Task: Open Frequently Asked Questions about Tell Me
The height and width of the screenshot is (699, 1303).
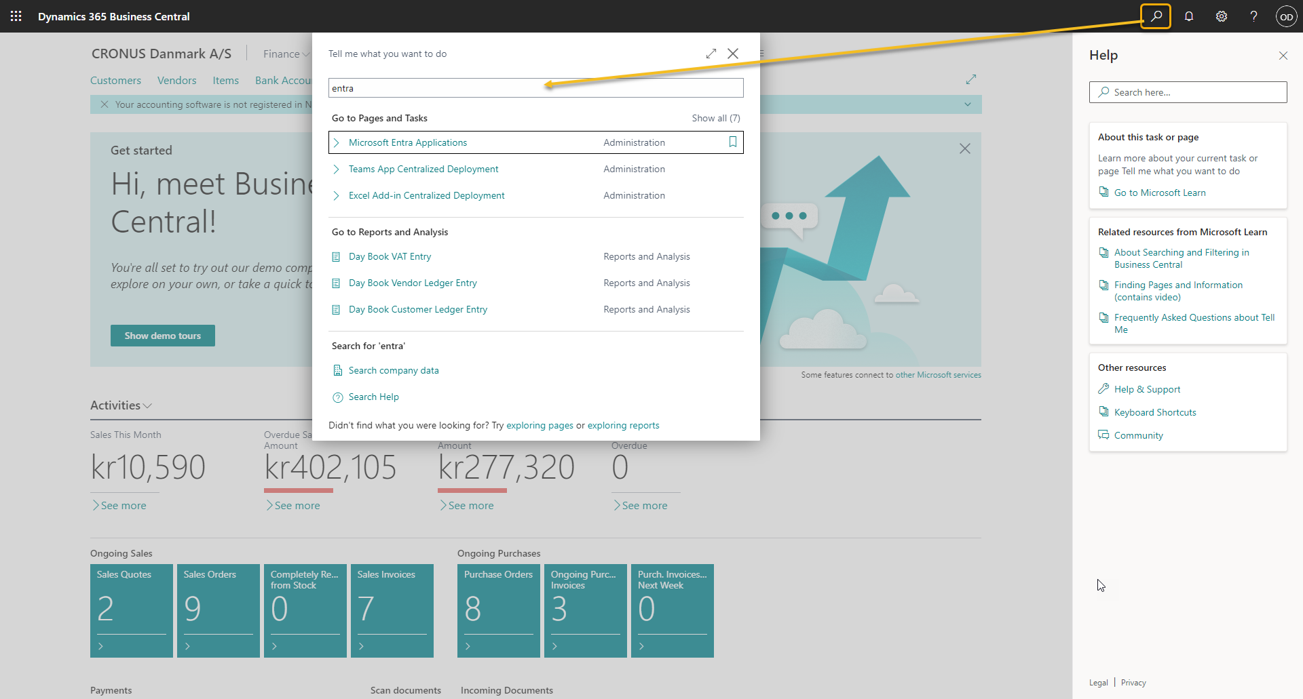Action: 1194,323
